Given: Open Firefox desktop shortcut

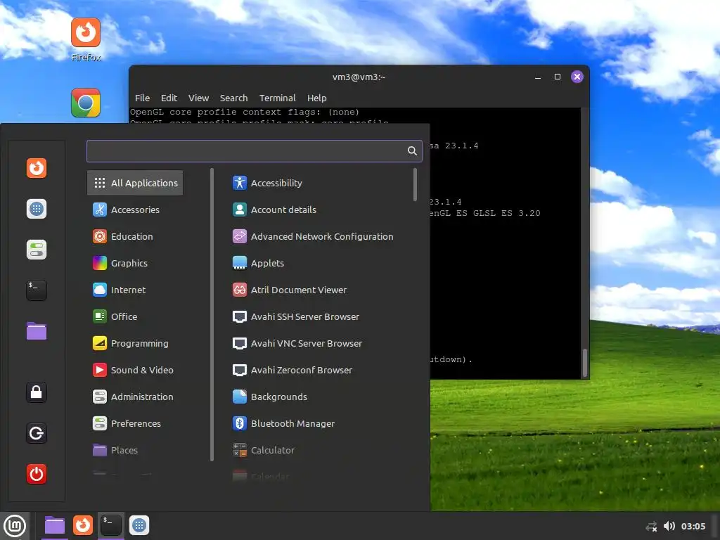Looking at the screenshot, I should click(x=86, y=39).
